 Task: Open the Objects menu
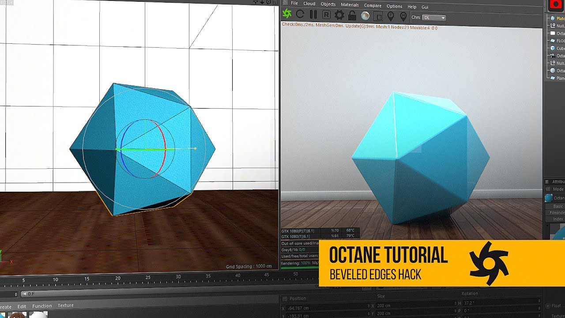pos(328,4)
